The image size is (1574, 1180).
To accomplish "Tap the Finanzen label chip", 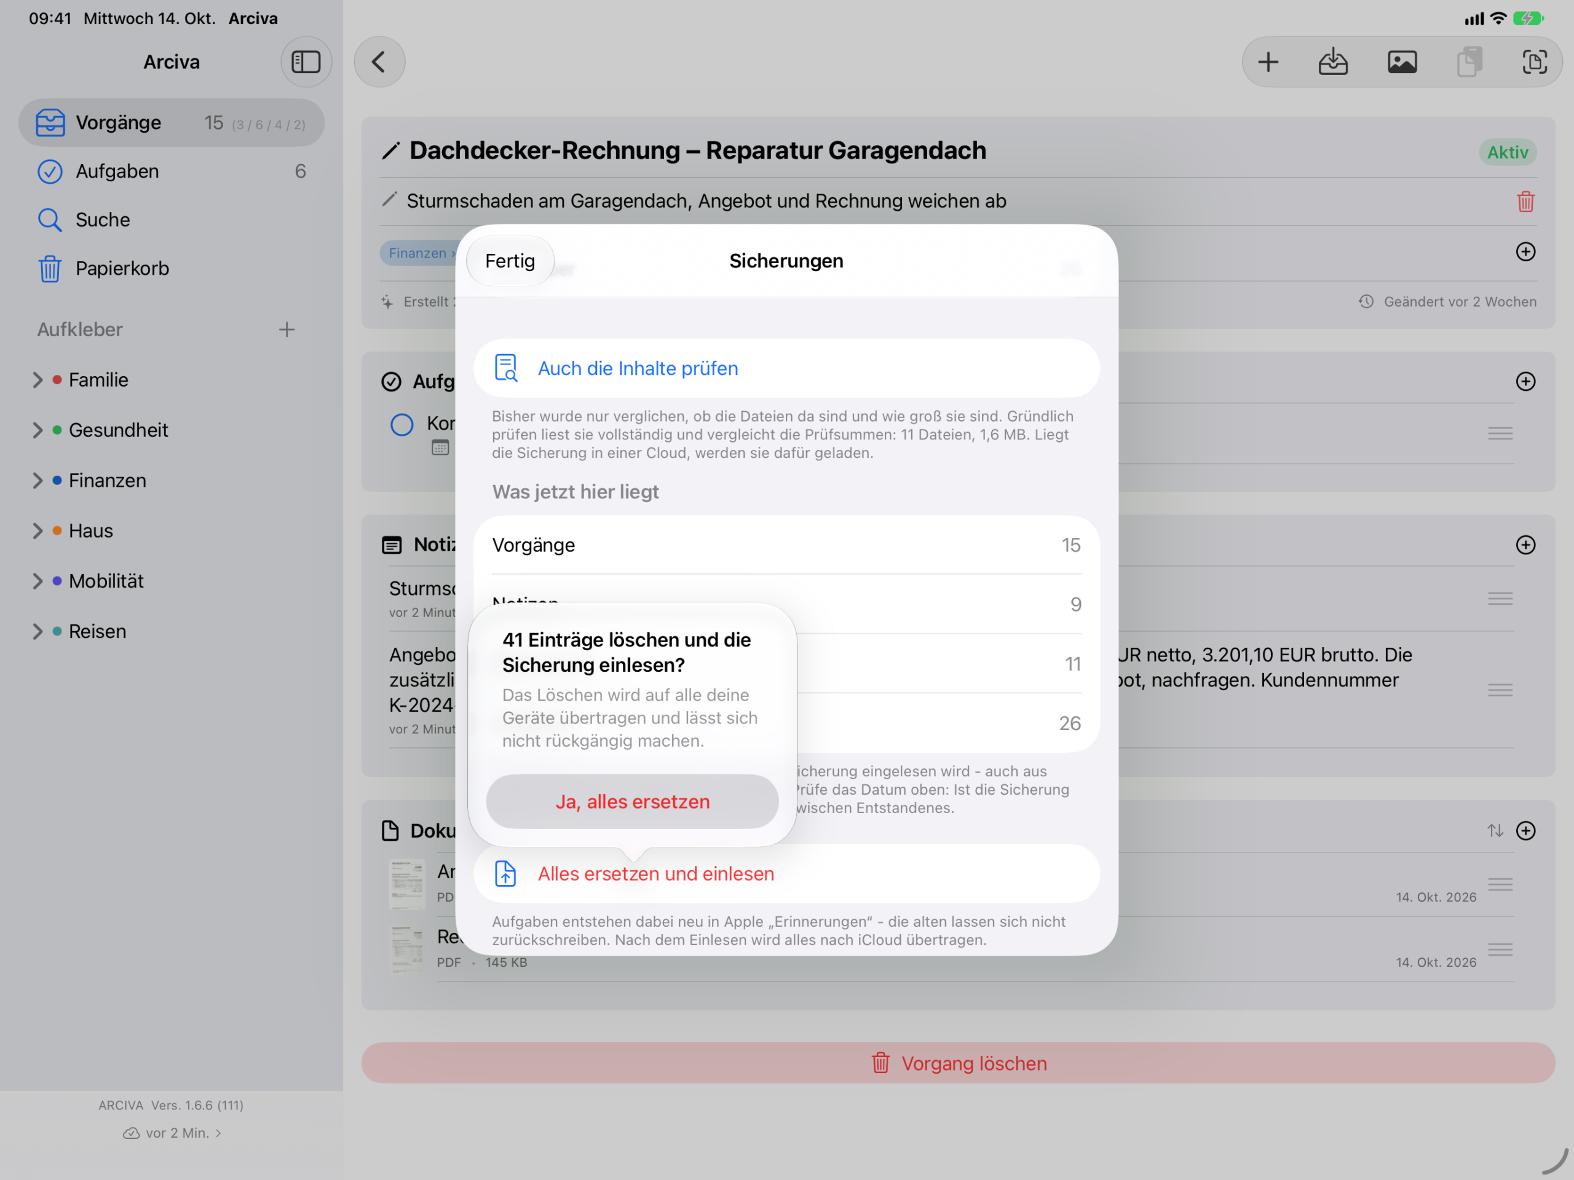I will 417,253.
